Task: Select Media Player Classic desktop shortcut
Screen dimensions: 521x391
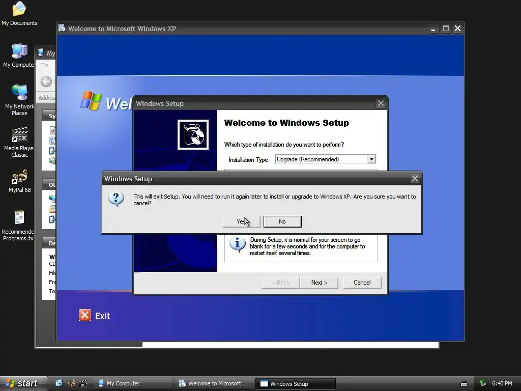Action: [19, 142]
